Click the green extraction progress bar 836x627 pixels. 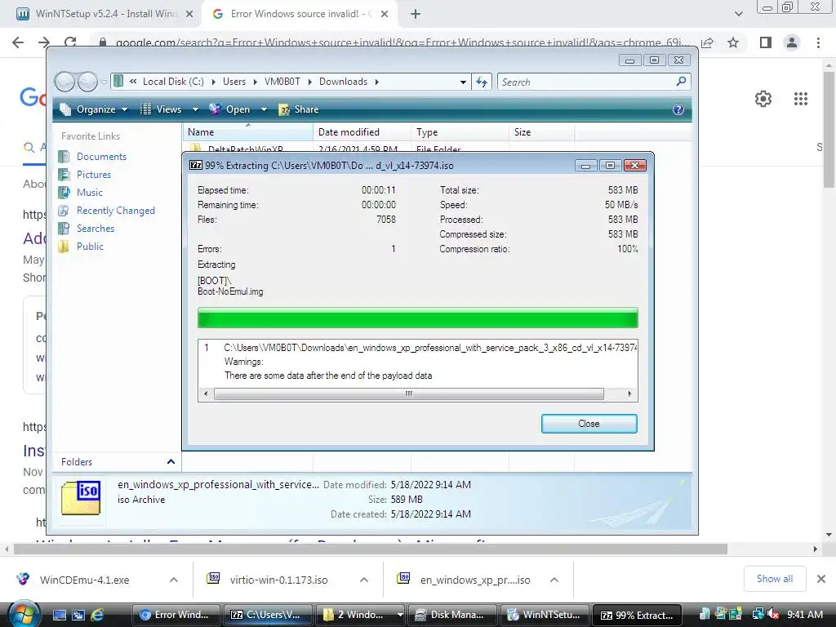pos(417,318)
